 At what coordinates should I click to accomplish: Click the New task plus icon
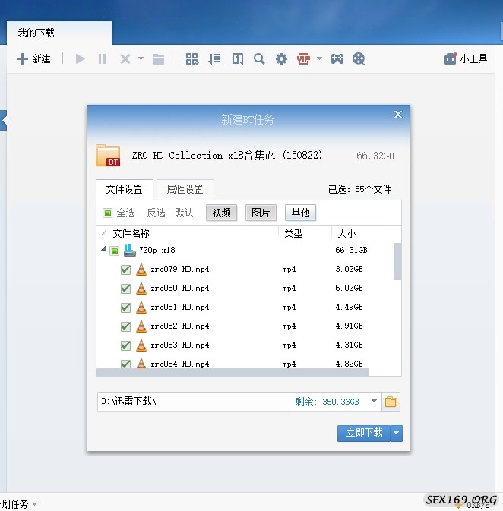tap(22, 58)
